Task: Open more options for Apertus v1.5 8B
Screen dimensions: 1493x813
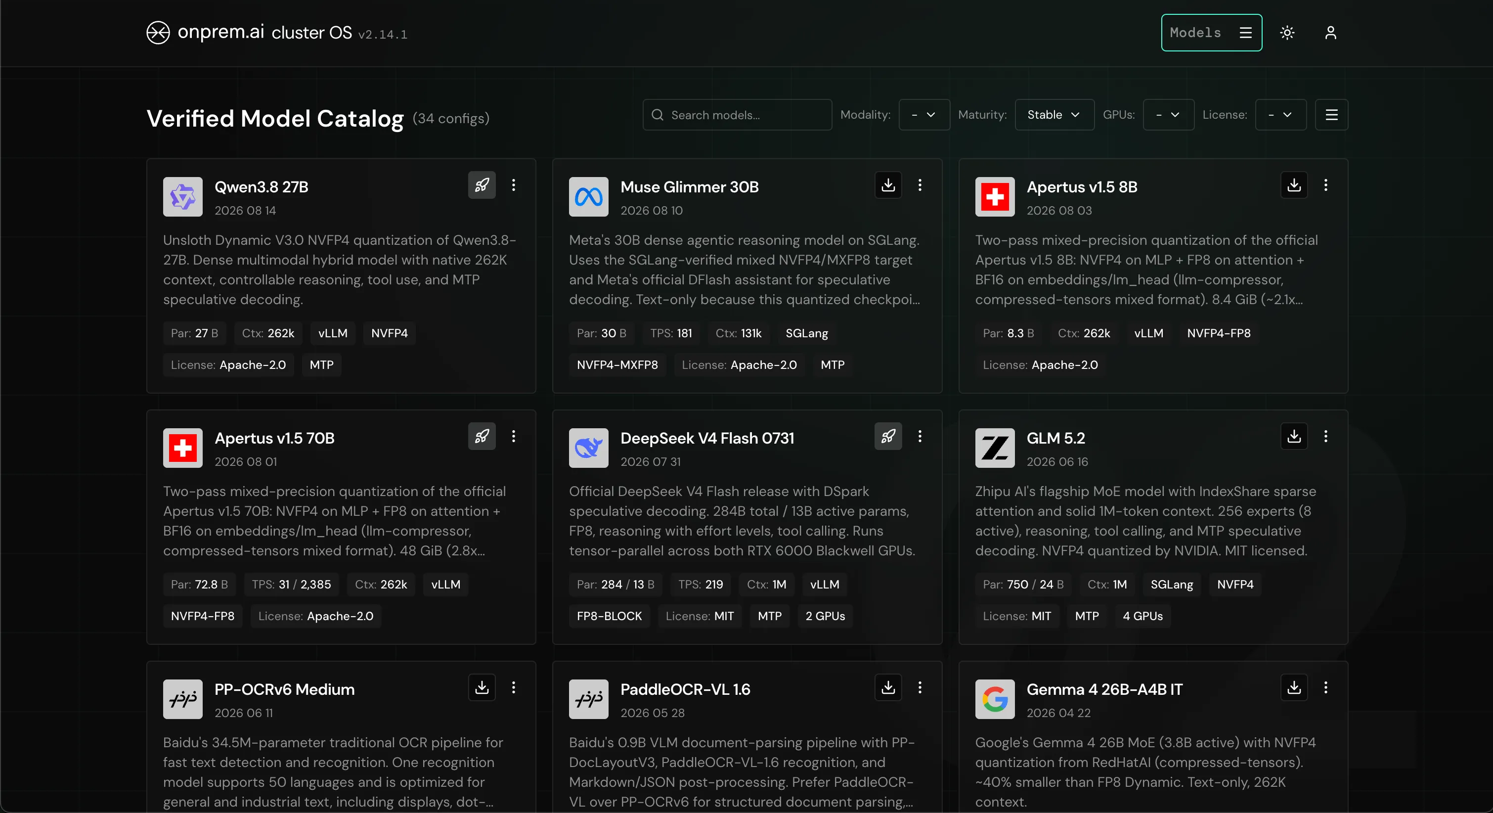Action: (1325, 185)
